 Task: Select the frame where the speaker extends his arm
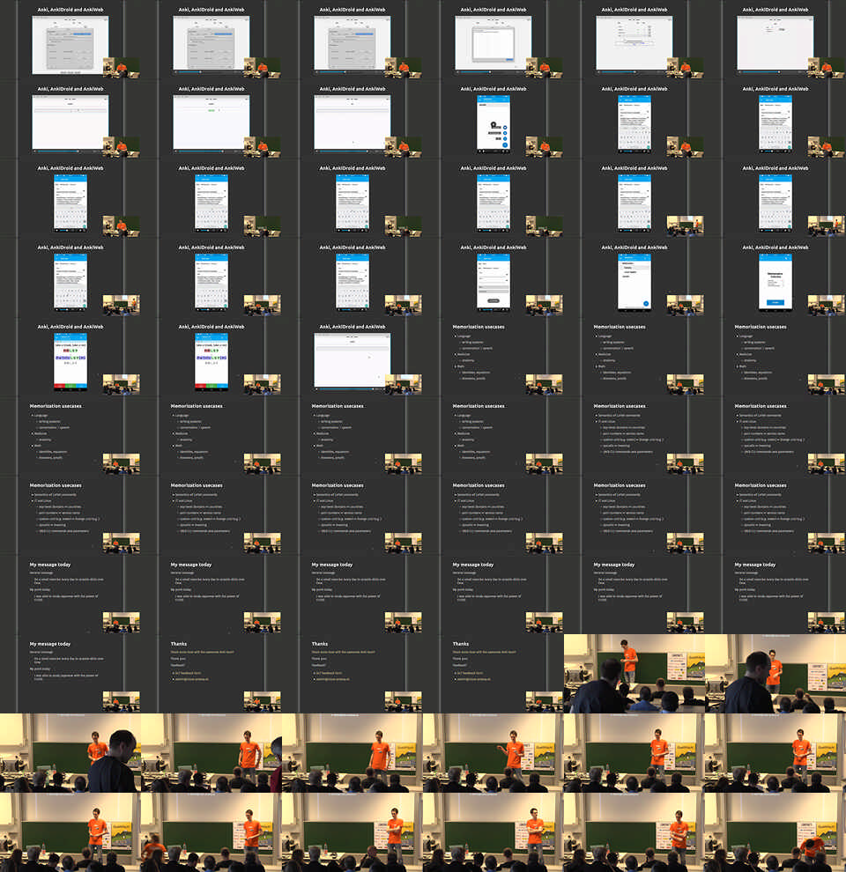493,753
